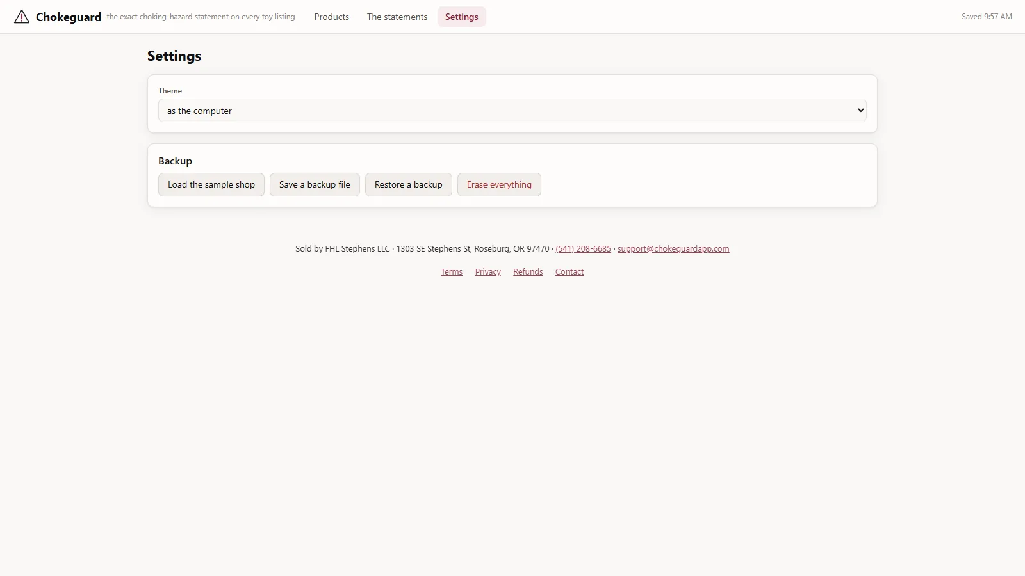1025x576 pixels.
Task: Click the Sold by FHL Stephens LLC text
Action: tap(342, 249)
